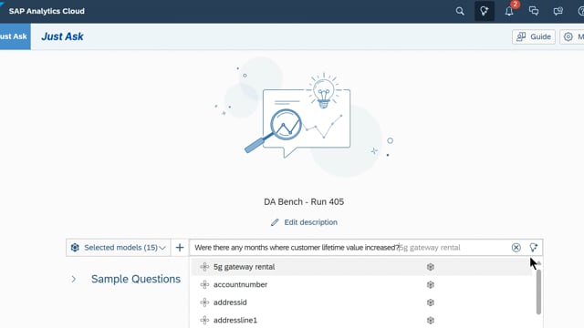Viewport: 584px width, 328px height.
Task: Click dimension icon left of 5g gateway rental
Action: [204, 267]
